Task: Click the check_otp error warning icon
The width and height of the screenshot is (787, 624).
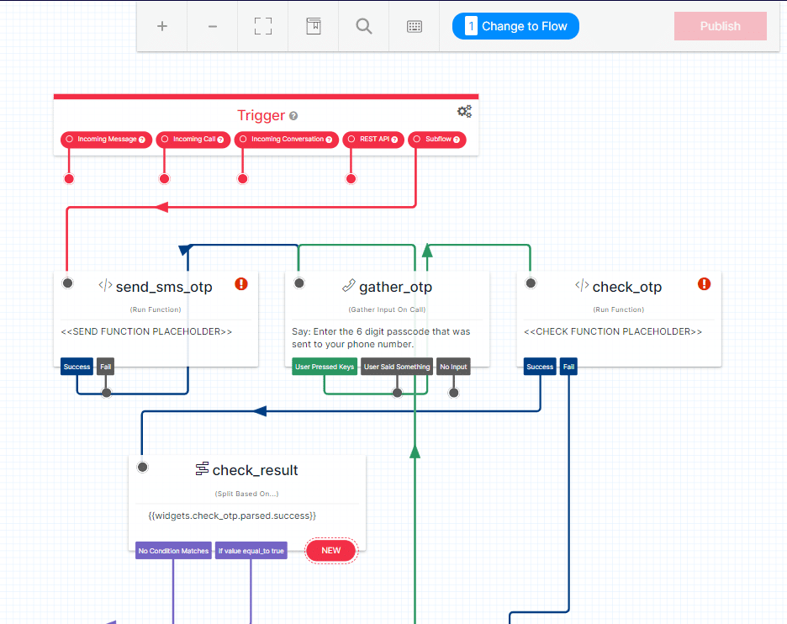Action: 705,284
